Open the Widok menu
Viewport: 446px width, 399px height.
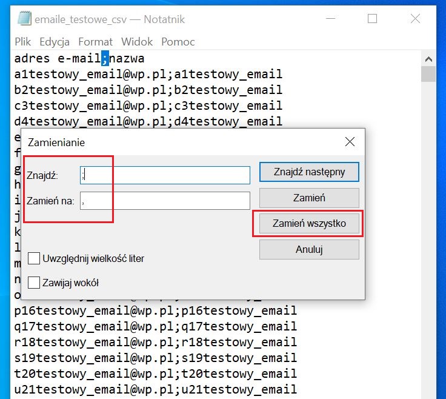(137, 42)
